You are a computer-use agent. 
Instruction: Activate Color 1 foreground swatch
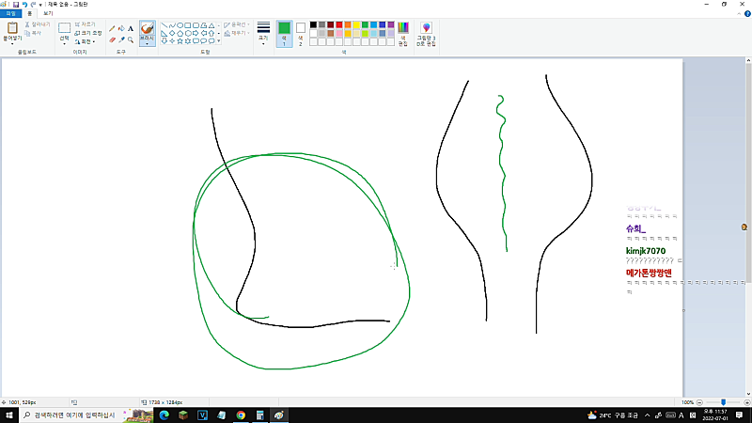pos(284,31)
